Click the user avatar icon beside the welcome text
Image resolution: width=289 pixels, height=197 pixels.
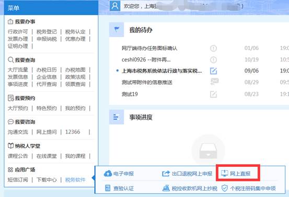tap(115, 6)
